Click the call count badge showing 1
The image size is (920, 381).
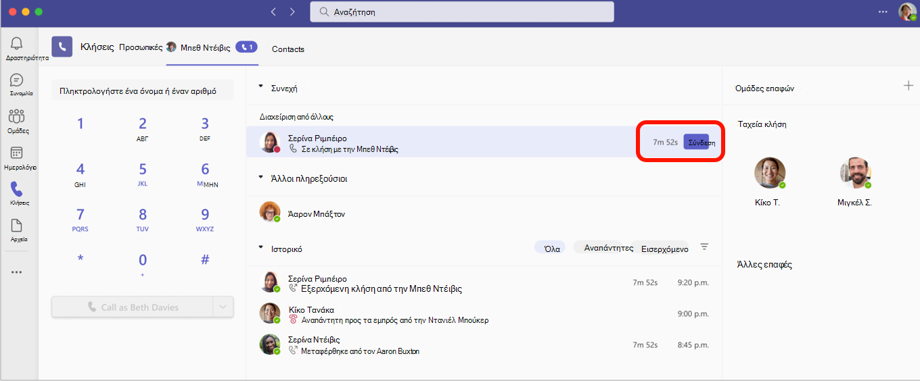pyautogui.click(x=246, y=47)
